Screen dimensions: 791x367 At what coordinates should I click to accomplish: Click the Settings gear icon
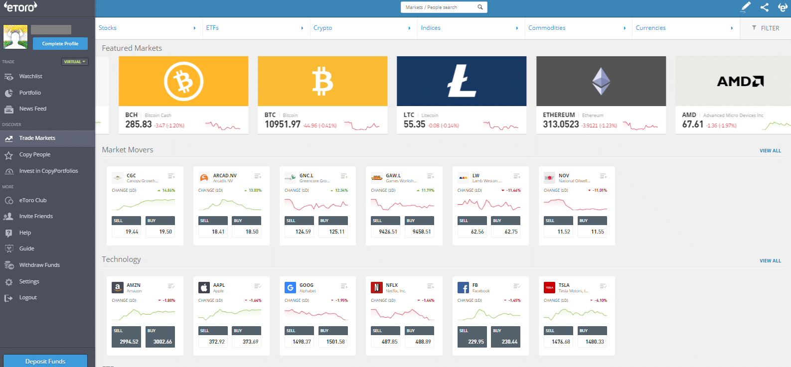point(8,282)
